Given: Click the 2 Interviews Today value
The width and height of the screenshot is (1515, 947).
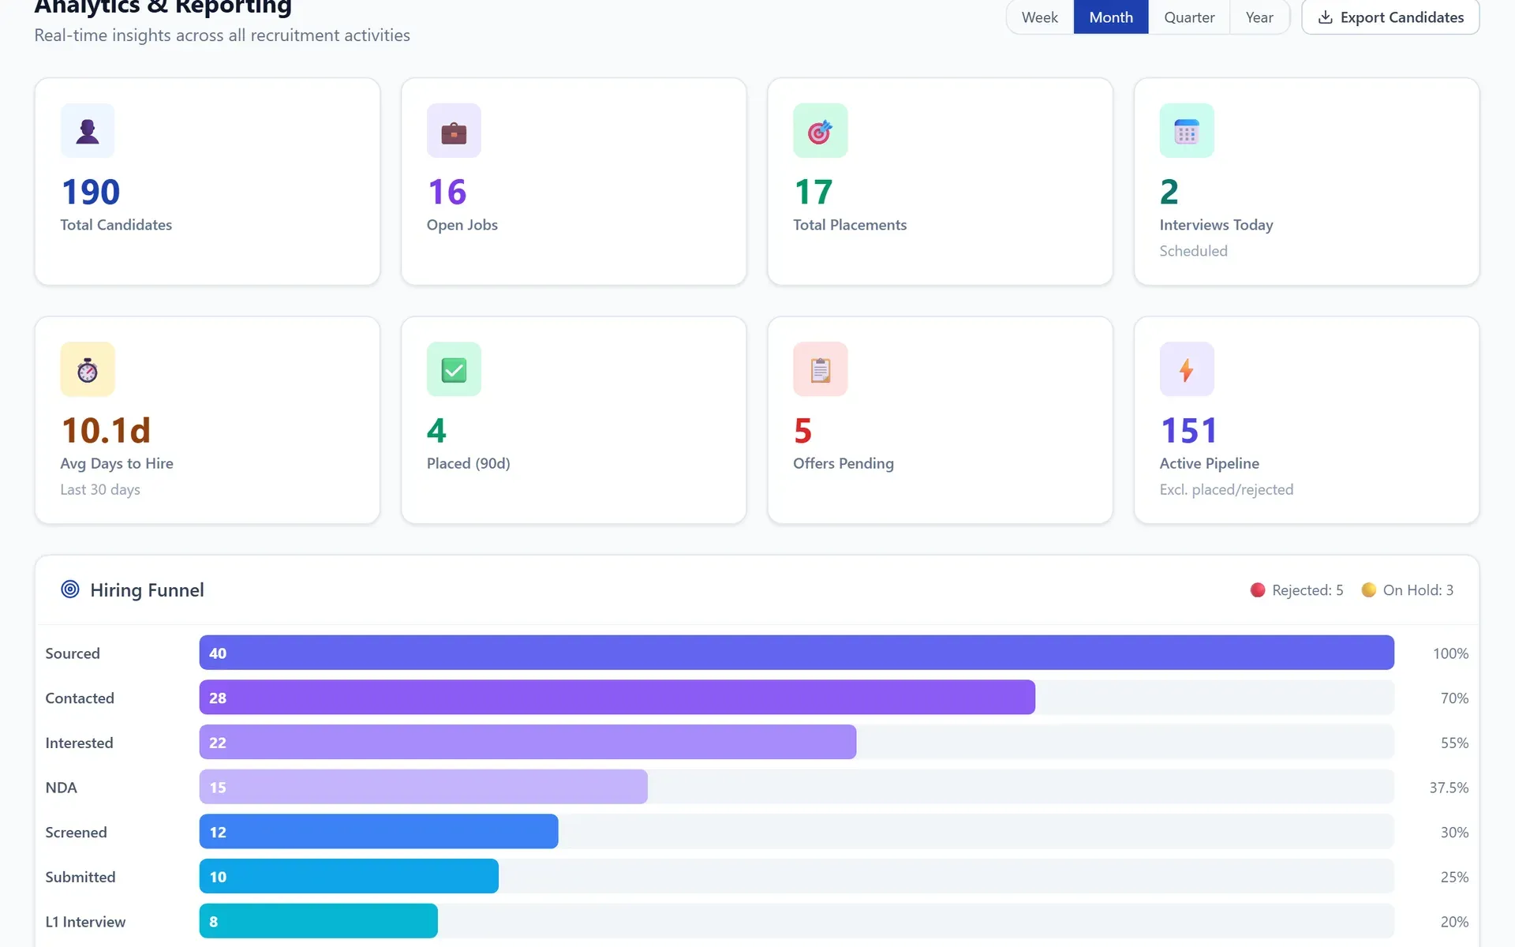Looking at the screenshot, I should 1169,192.
